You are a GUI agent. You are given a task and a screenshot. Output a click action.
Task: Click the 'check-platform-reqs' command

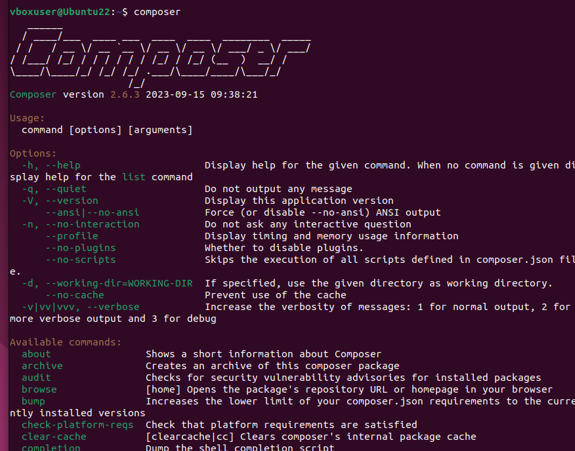click(77, 425)
